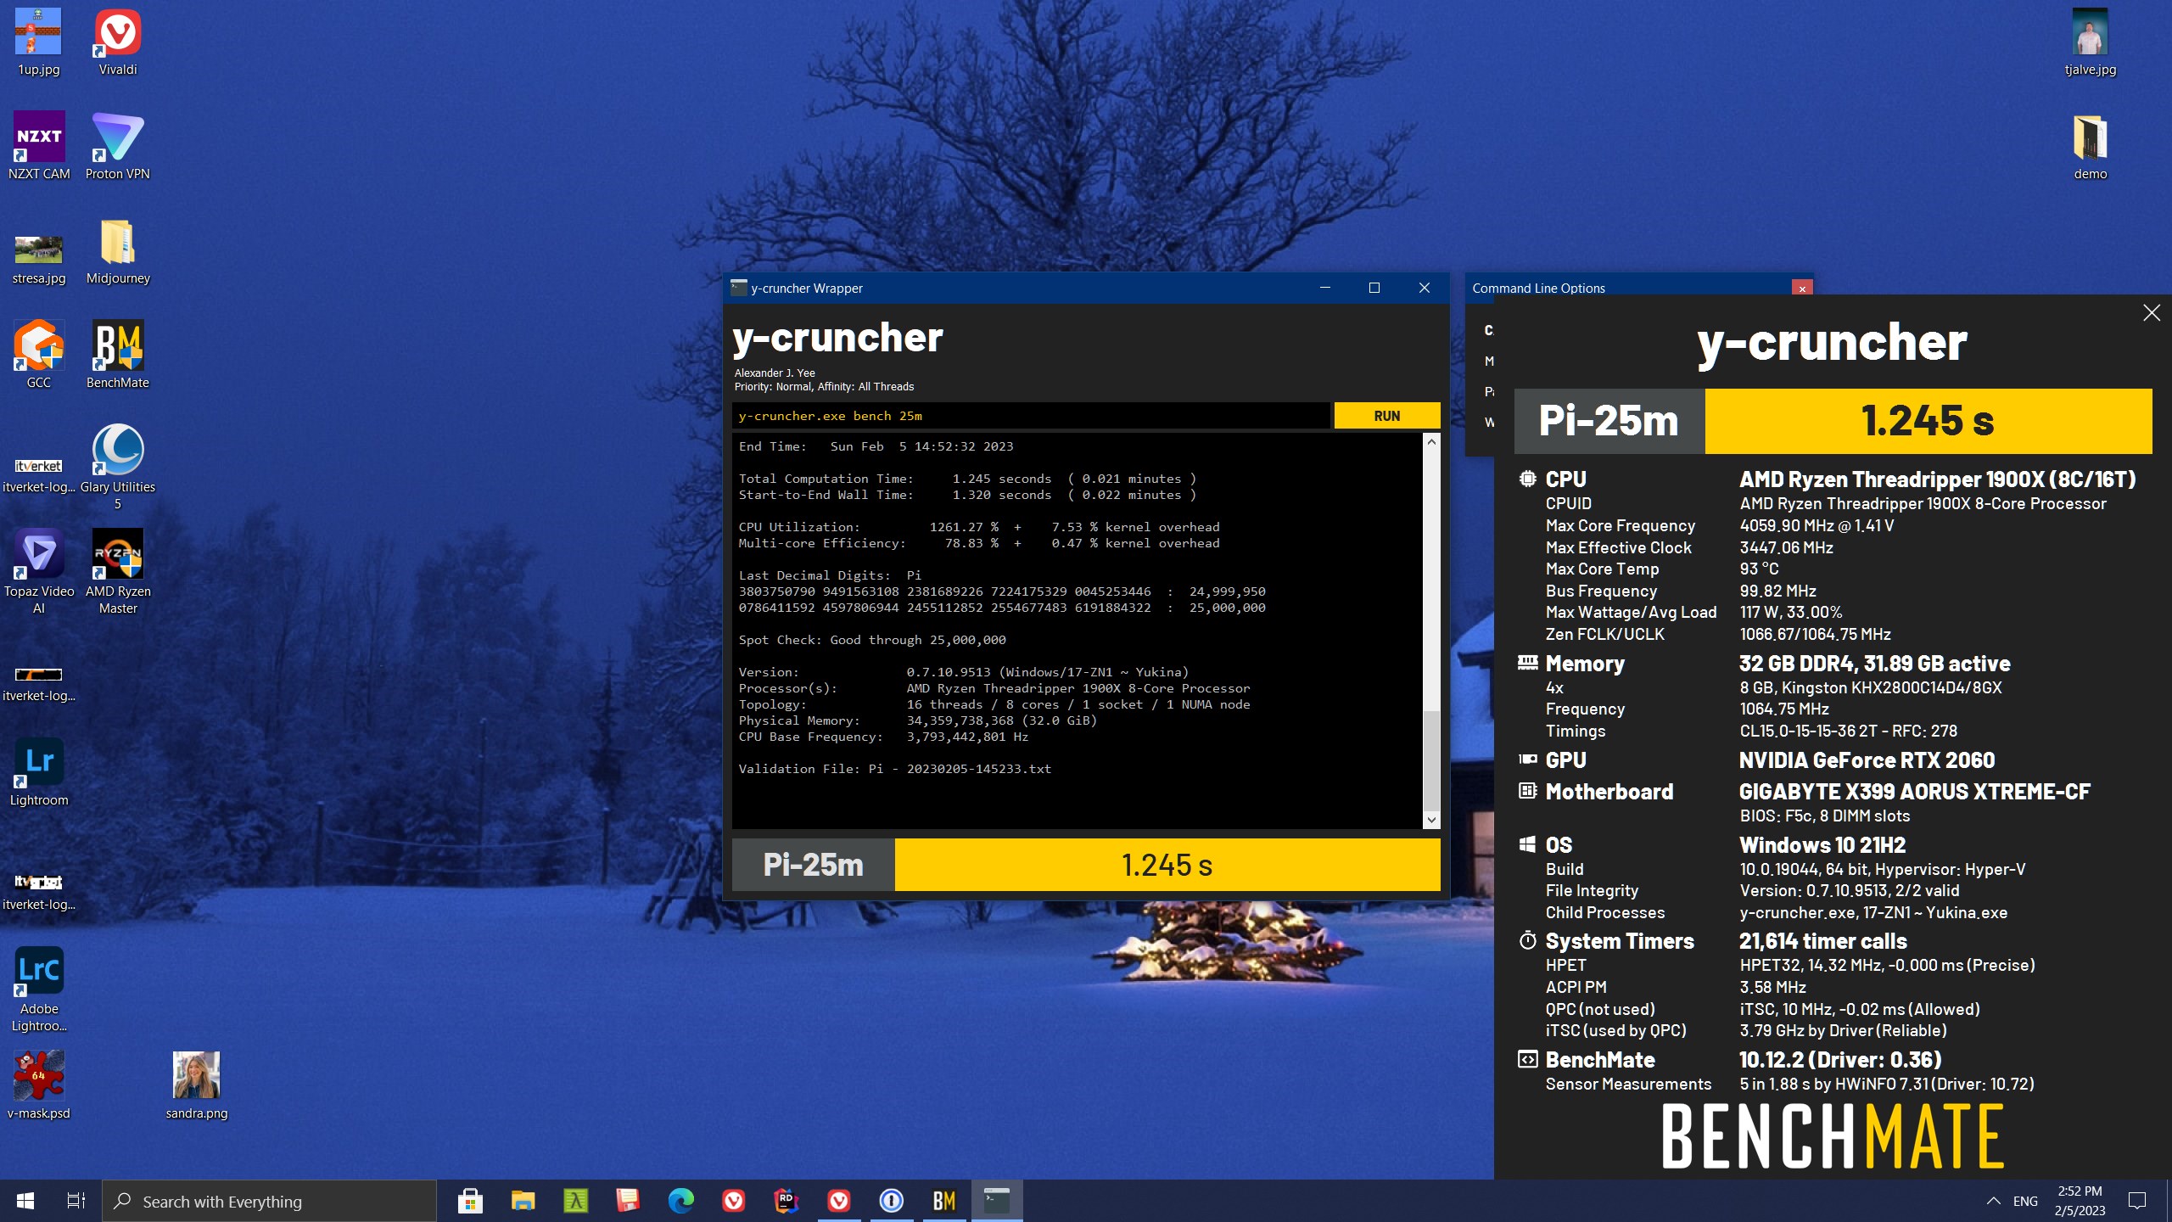
Task: Open File Explorer from the taskbar
Action: (x=523, y=1201)
